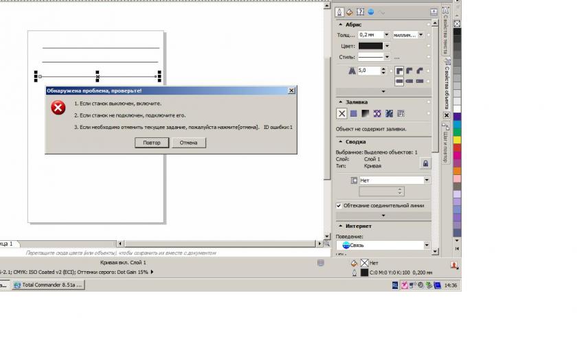This screenshot has height=350, width=584.
Task: Select the Outline (pen) properties icon
Action: 340,12
